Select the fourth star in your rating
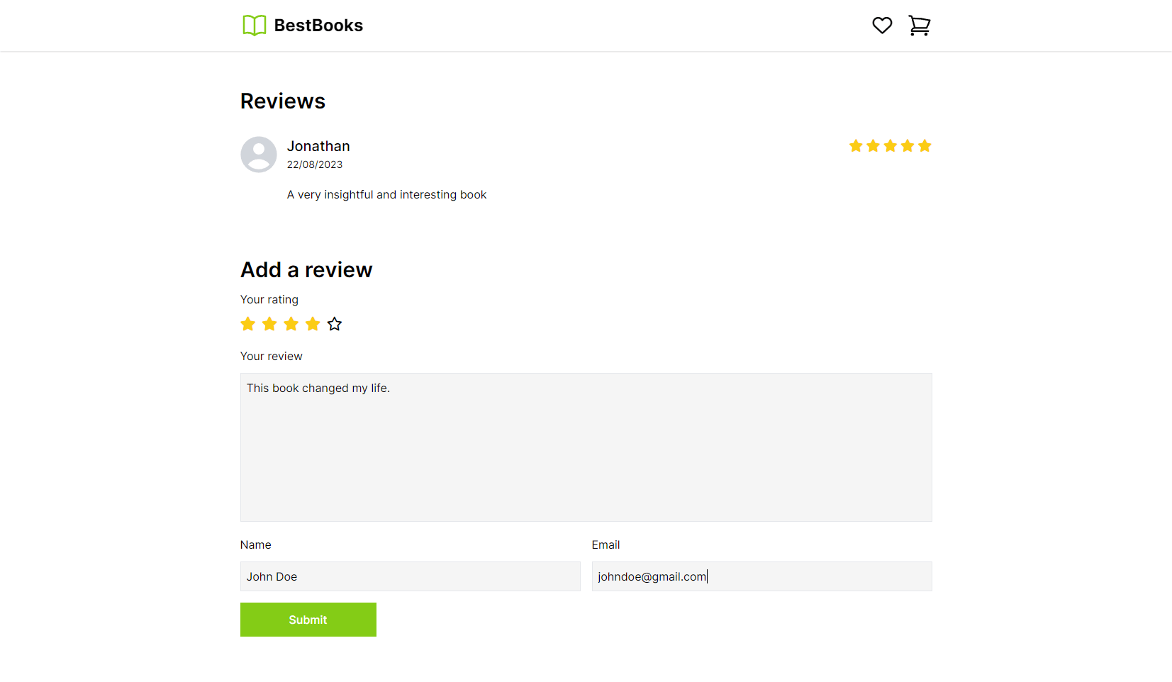Image resolution: width=1172 pixels, height=682 pixels. (x=313, y=324)
